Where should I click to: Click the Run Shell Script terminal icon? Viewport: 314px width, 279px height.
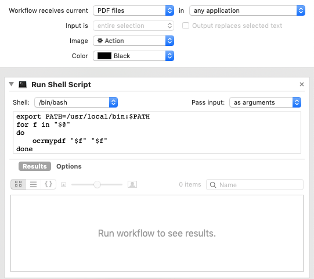pyautogui.click(x=23, y=85)
